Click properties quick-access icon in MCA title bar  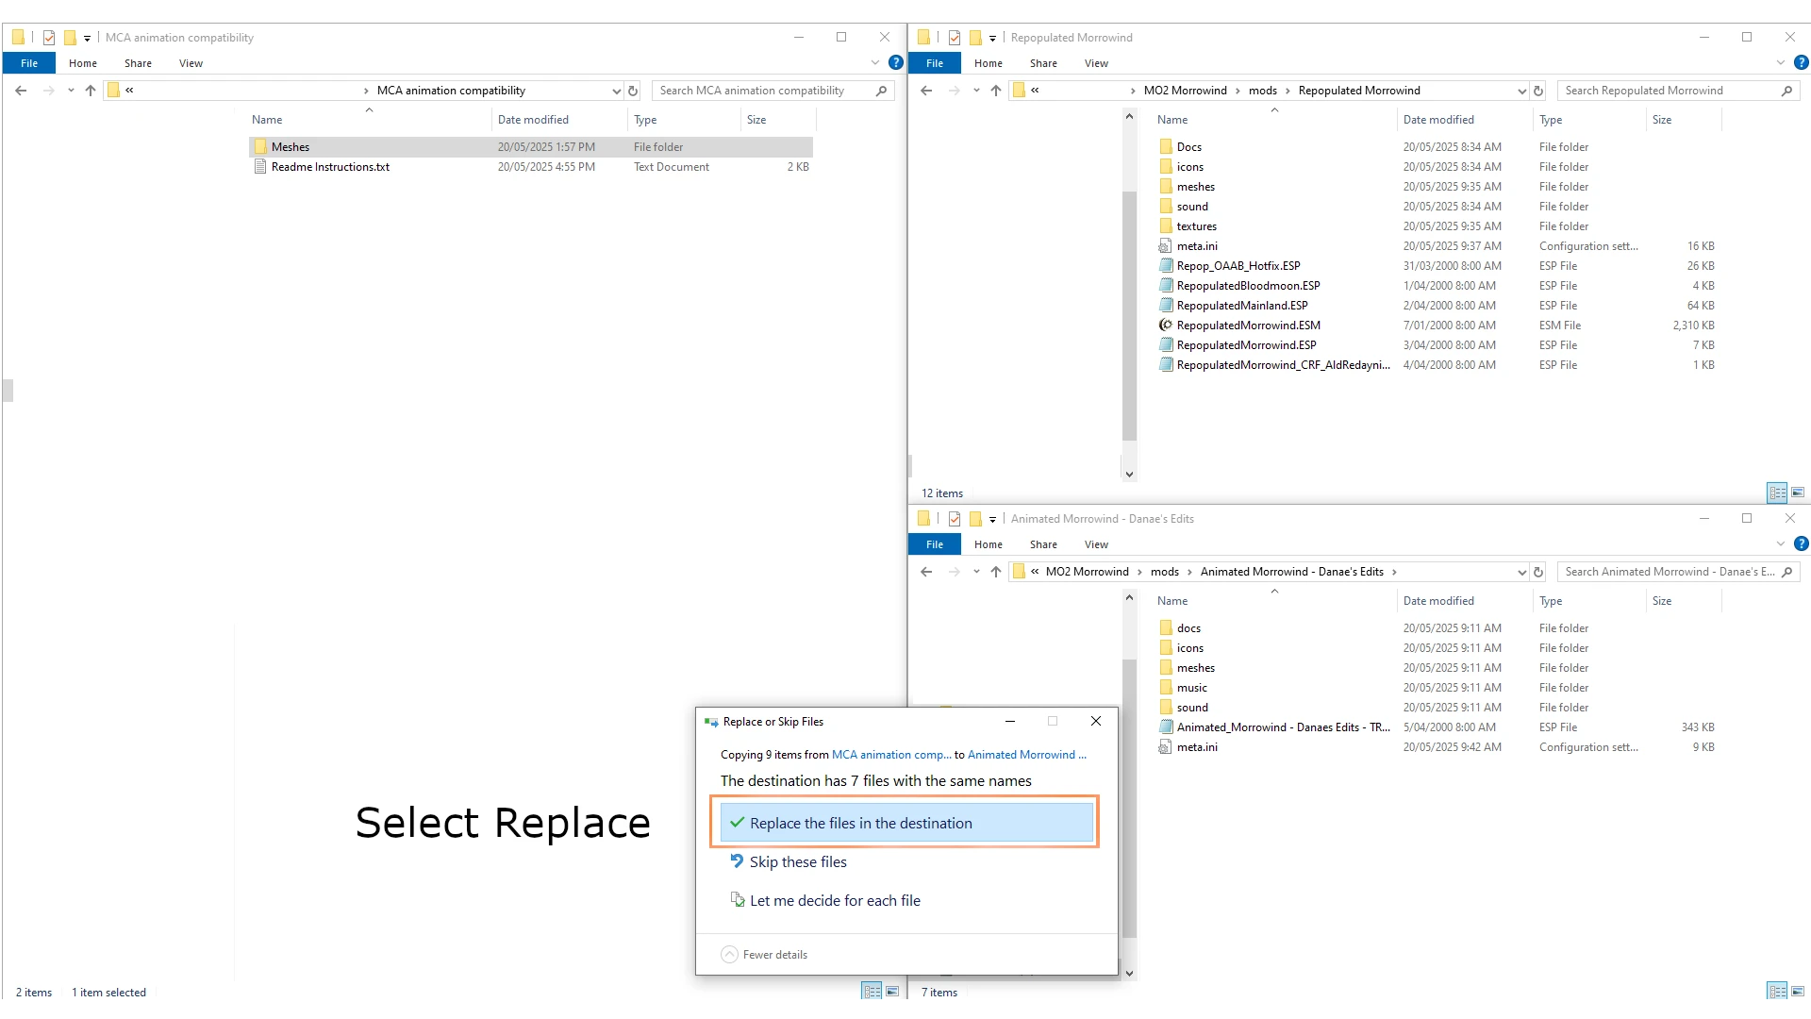pyautogui.click(x=49, y=38)
